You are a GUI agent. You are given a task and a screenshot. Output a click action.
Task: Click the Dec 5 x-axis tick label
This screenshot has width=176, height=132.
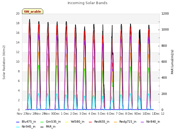(x=95, y=114)
